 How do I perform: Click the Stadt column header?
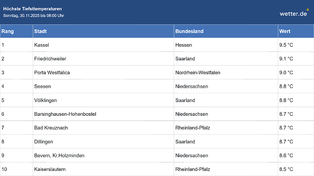coord(41,31)
